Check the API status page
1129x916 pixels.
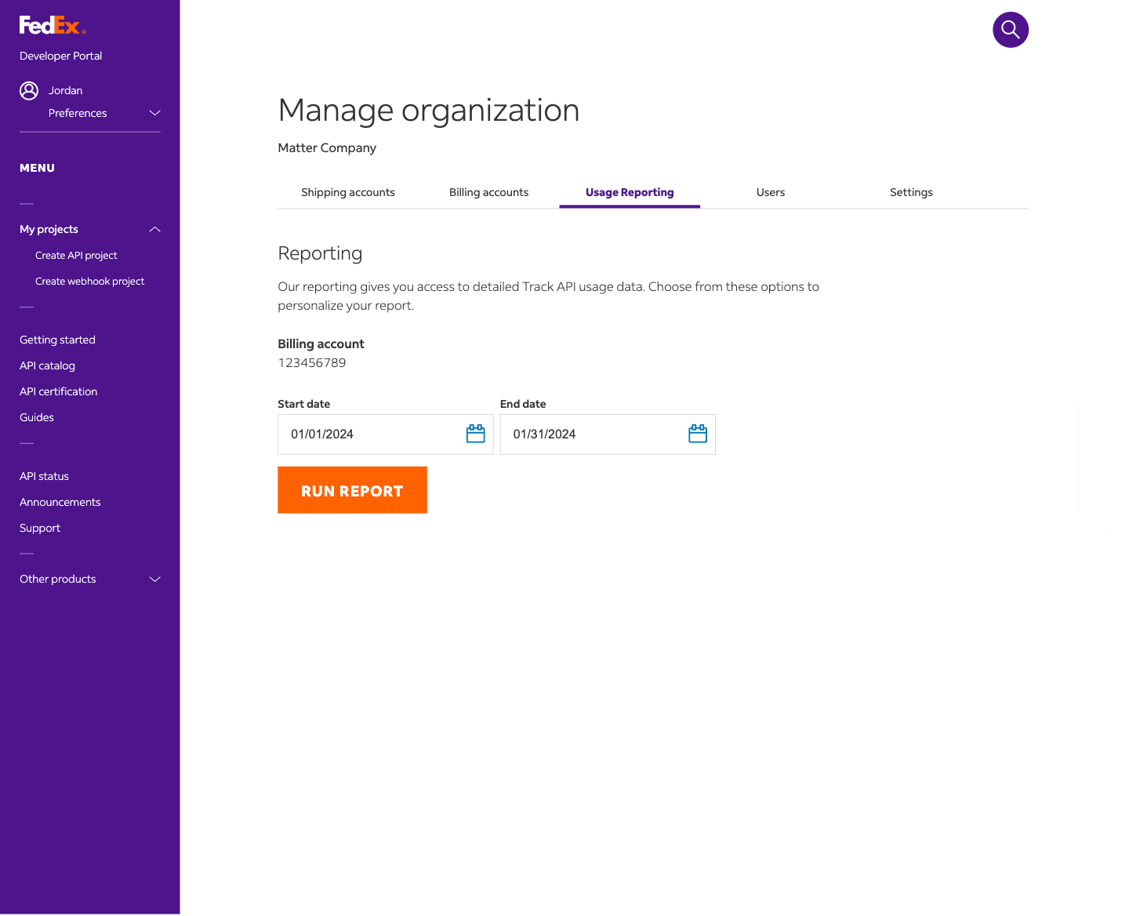click(44, 476)
